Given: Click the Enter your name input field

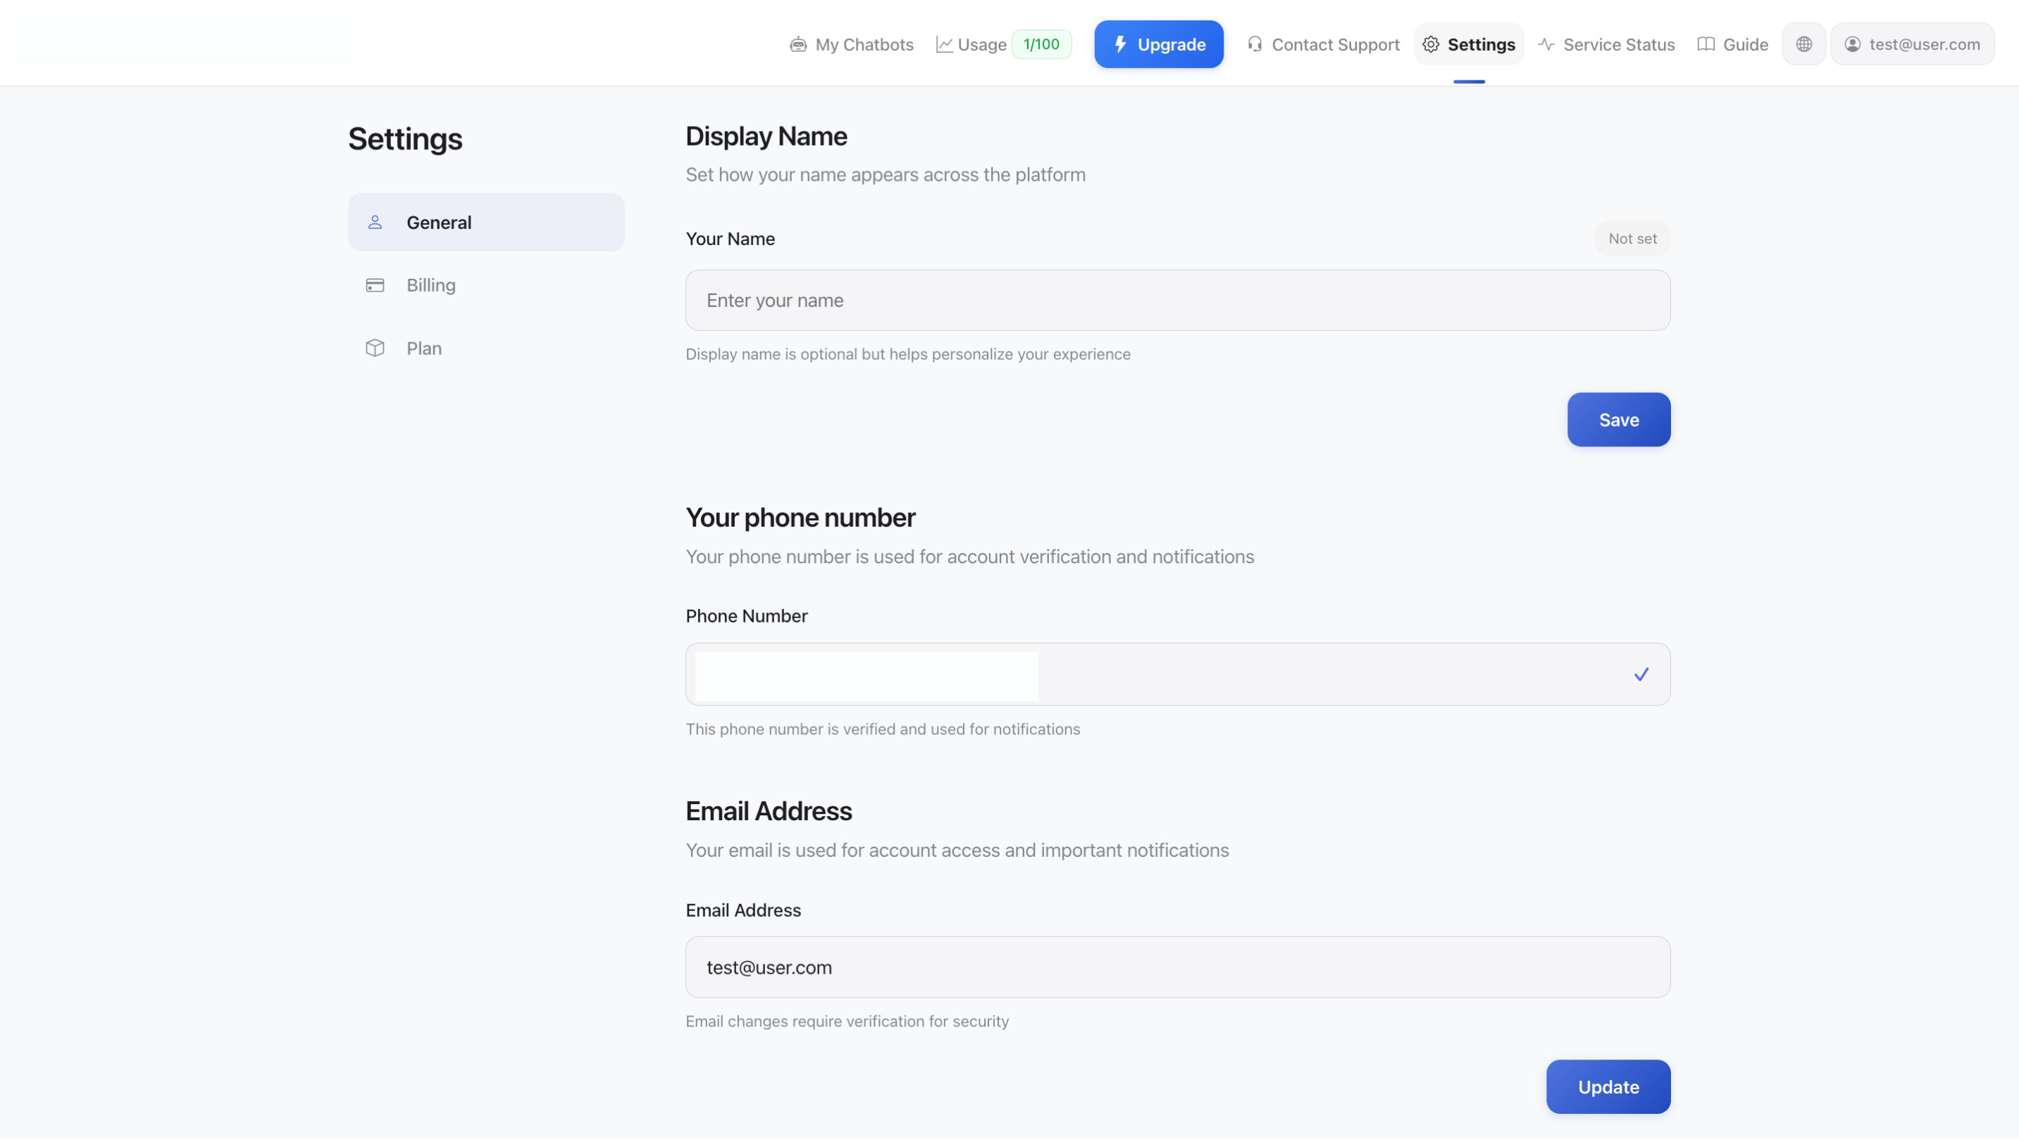Looking at the screenshot, I should pyautogui.click(x=1176, y=300).
